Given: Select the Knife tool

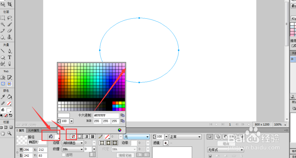Looking at the screenshot, I should (x=9, y=64).
